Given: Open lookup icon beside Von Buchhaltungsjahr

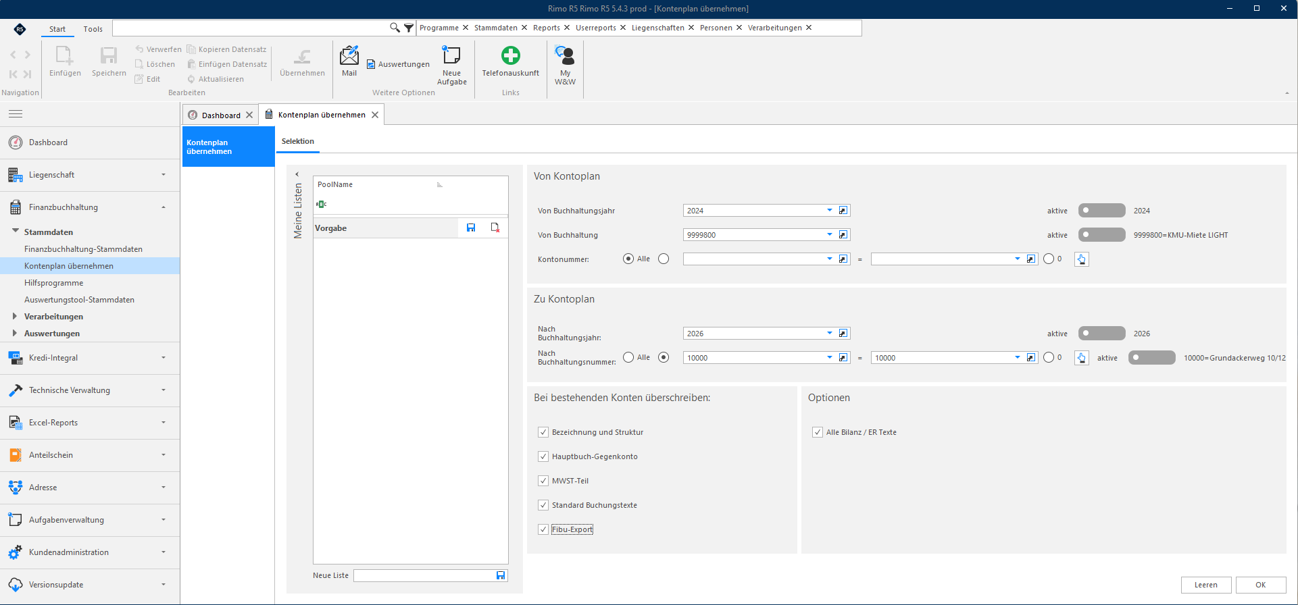Looking at the screenshot, I should coord(843,211).
